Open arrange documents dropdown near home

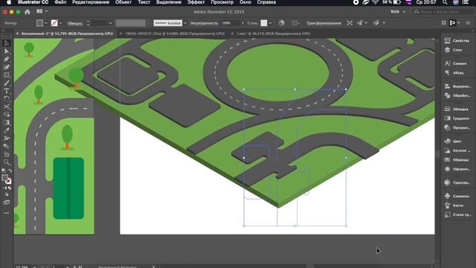click(42, 12)
